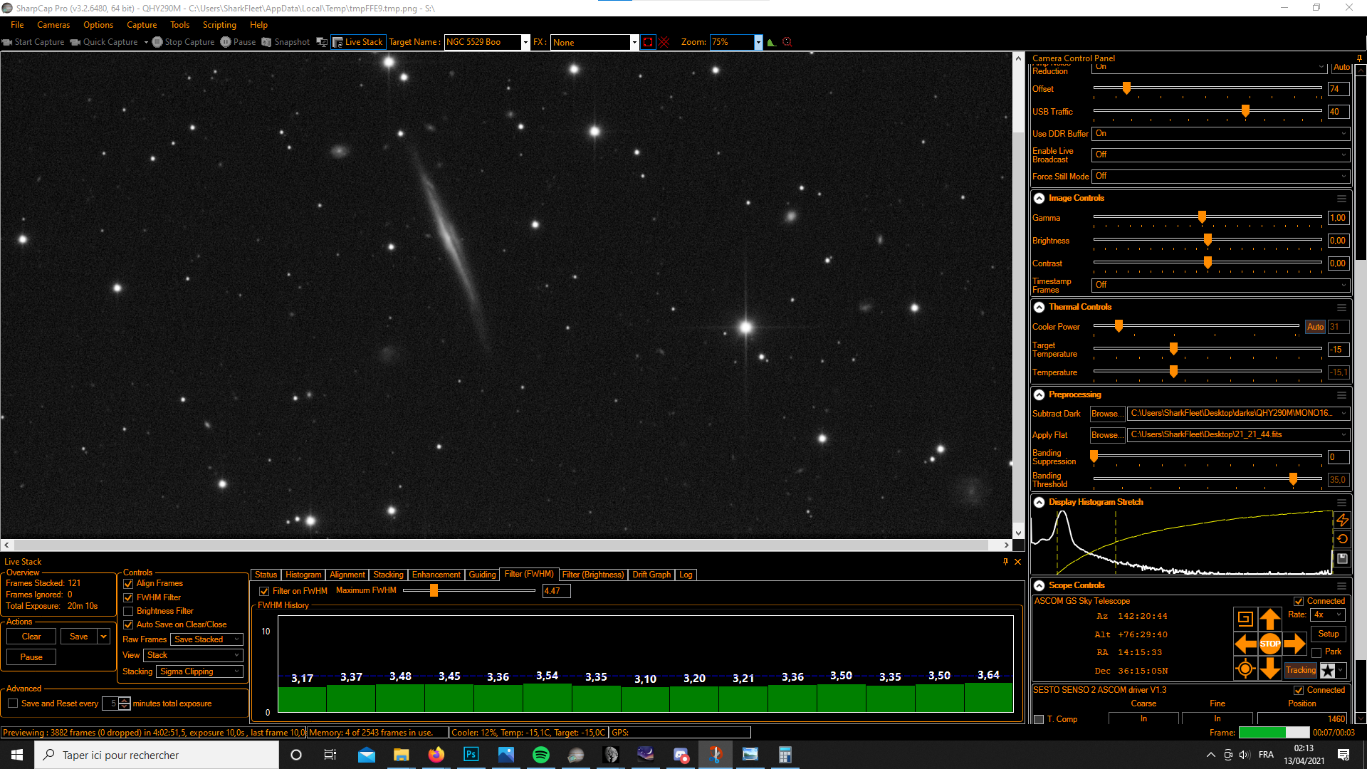Click the auto-stretch lightning bolt icon
Screen dimensions: 1367x769
(1342, 520)
